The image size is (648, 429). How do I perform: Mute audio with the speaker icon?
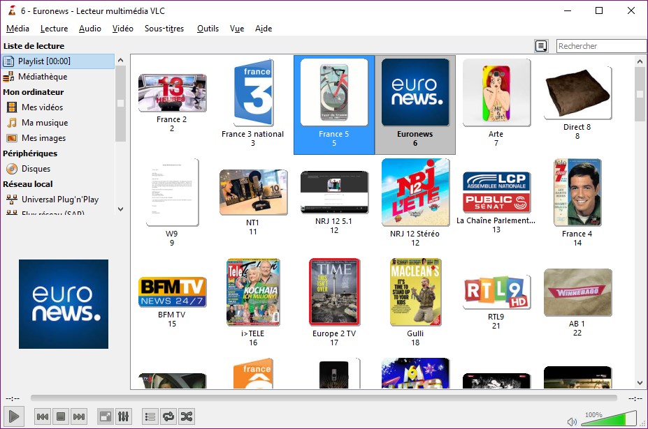point(572,421)
